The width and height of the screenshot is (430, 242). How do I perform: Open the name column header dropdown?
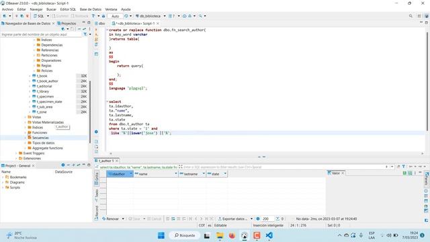(176, 173)
